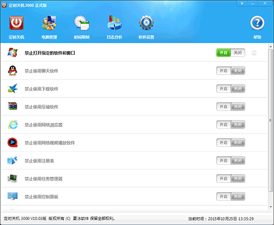Enable 禁止使用网络视频播放软件 with 开启

pos(224,142)
